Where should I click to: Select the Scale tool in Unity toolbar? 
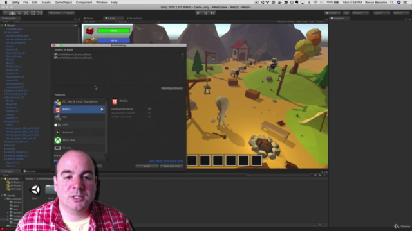pos(26,13)
